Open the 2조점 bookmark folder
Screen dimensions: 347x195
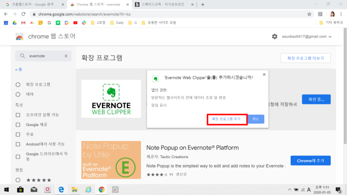[x=98, y=23]
